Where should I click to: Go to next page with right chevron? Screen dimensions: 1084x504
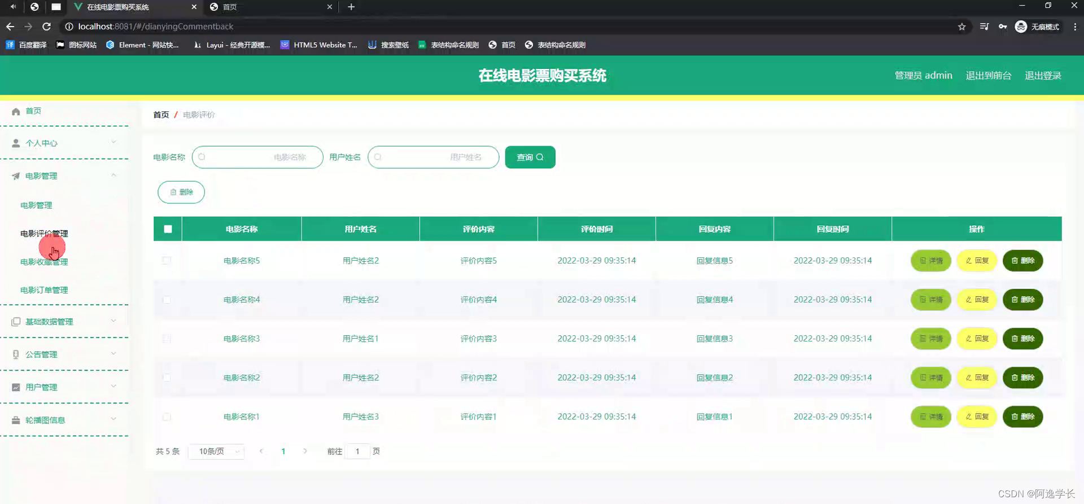(x=305, y=451)
